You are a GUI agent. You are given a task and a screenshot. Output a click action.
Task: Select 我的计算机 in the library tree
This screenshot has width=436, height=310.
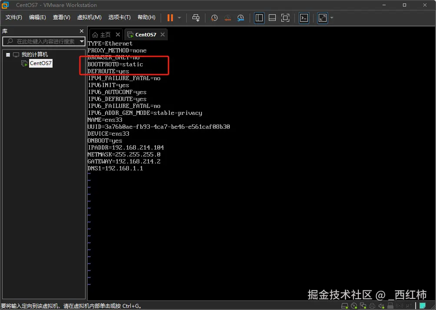[x=34, y=54]
